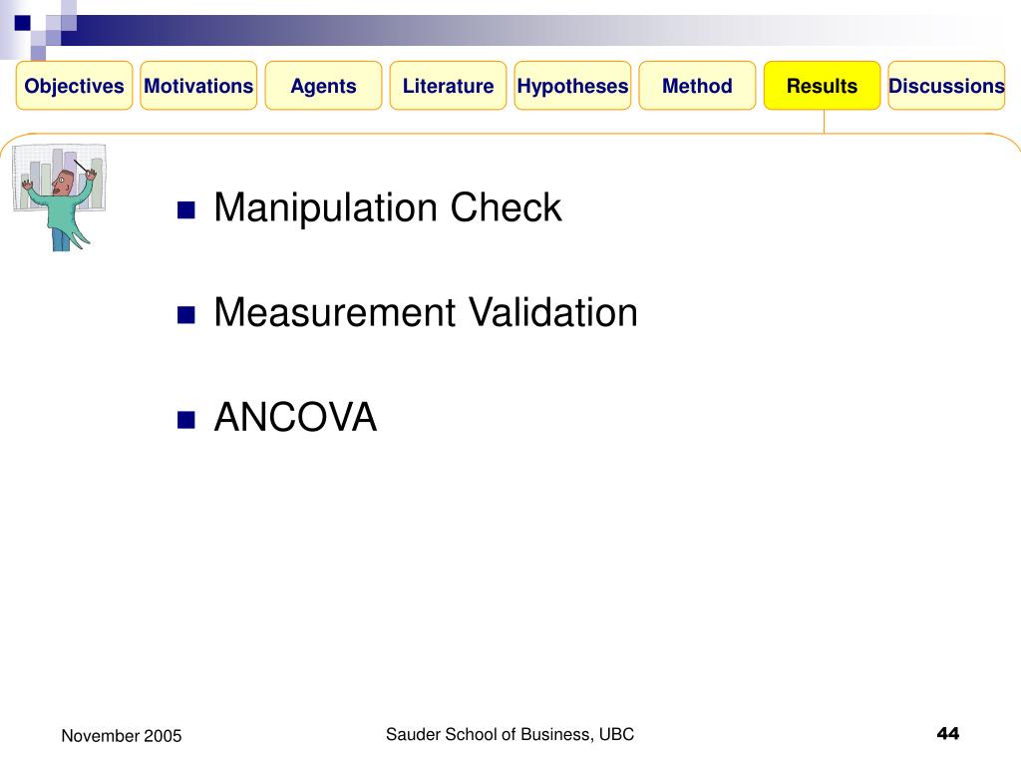Jump to the Discussions tab
Image resolution: width=1021 pixels, height=766 pixels.
point(947,86)
